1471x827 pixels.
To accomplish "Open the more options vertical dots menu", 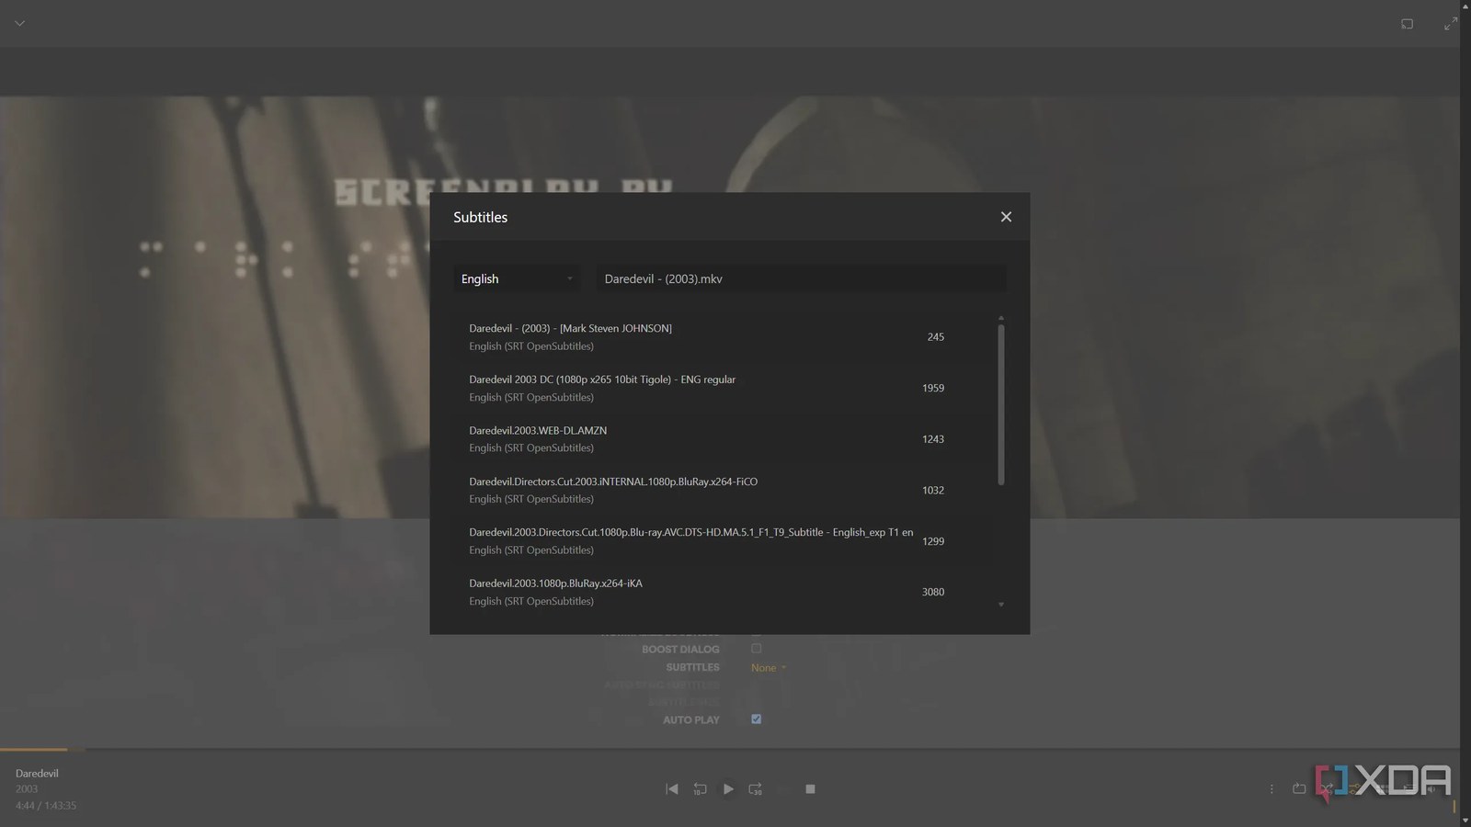I will [x=1271, y=789].
